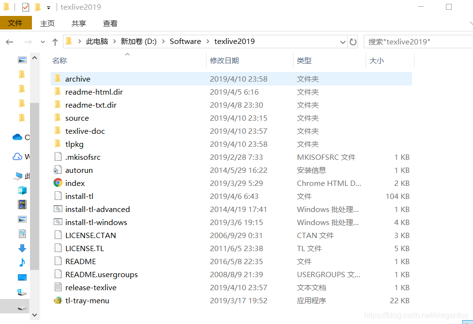Click Chrome HTML D... type cell
The height and width of the screenshot is (324, 473).
pos(329,183)
